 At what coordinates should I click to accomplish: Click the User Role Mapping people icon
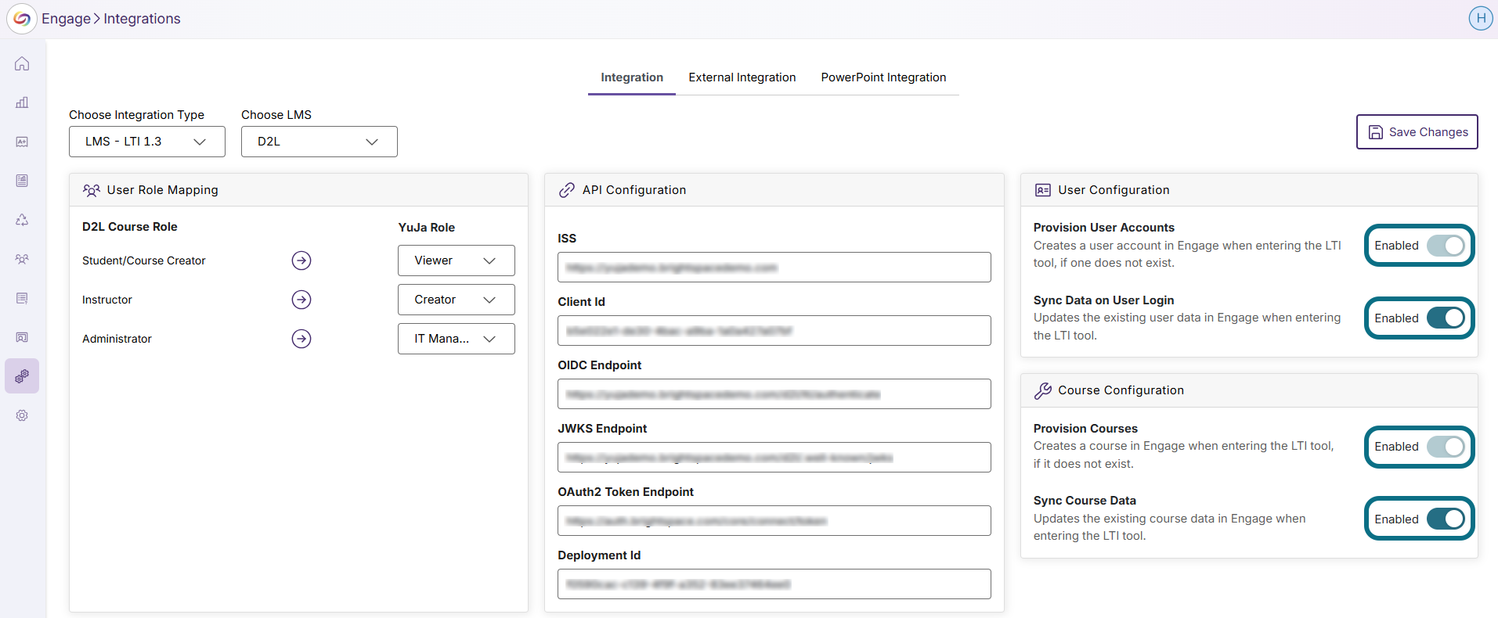tap(92, 190)
